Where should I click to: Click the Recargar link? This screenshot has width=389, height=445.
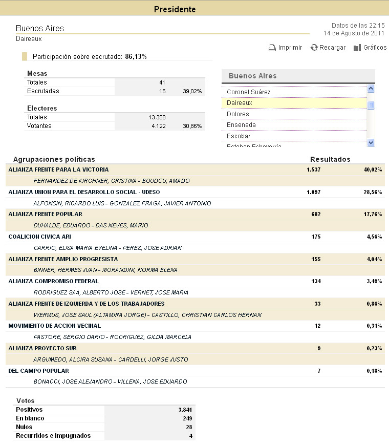tap(332, 48)
